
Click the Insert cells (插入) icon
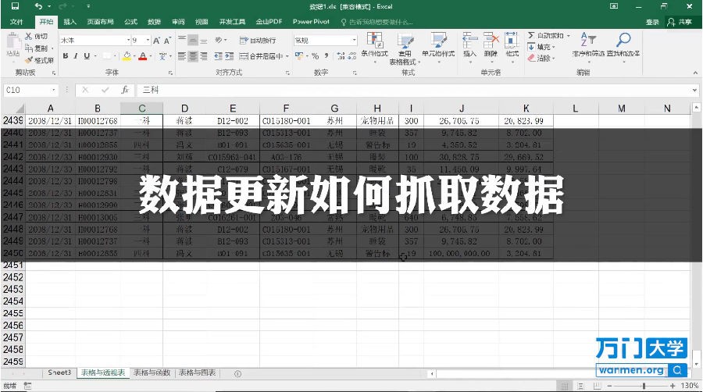[x=469, y=41]
